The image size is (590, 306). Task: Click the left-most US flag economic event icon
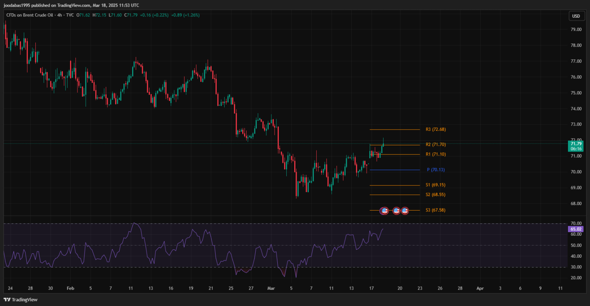(x=384, y=211)
